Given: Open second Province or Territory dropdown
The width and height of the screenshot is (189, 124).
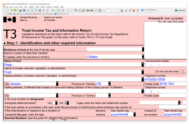Looking at the screenshot, I should coord(109,95).
